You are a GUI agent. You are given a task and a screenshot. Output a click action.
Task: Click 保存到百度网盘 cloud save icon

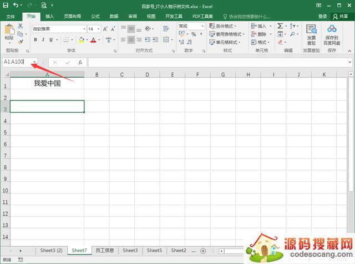[332, 35]
